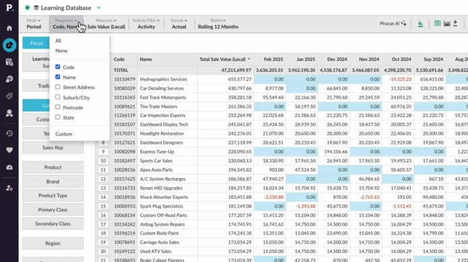Viewport: 468px width, 262px height.
Task: Select the Sales Rep dimension
Action: pos(53,148)
